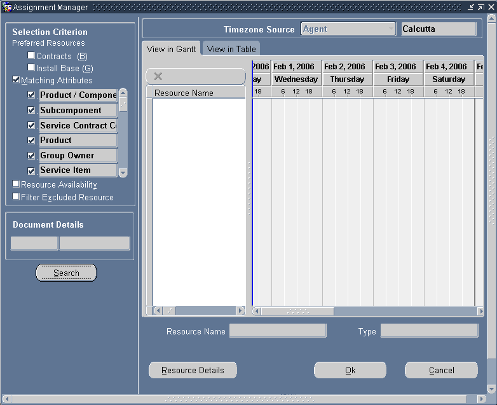This screenshot has height=405, width=497.
Task: Uncheck the Subcomponent attribute checkbox
Action: tap(31, 110)
